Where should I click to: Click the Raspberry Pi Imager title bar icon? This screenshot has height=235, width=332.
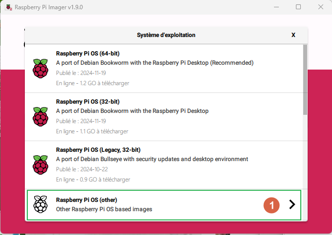[x=8, y=7]
